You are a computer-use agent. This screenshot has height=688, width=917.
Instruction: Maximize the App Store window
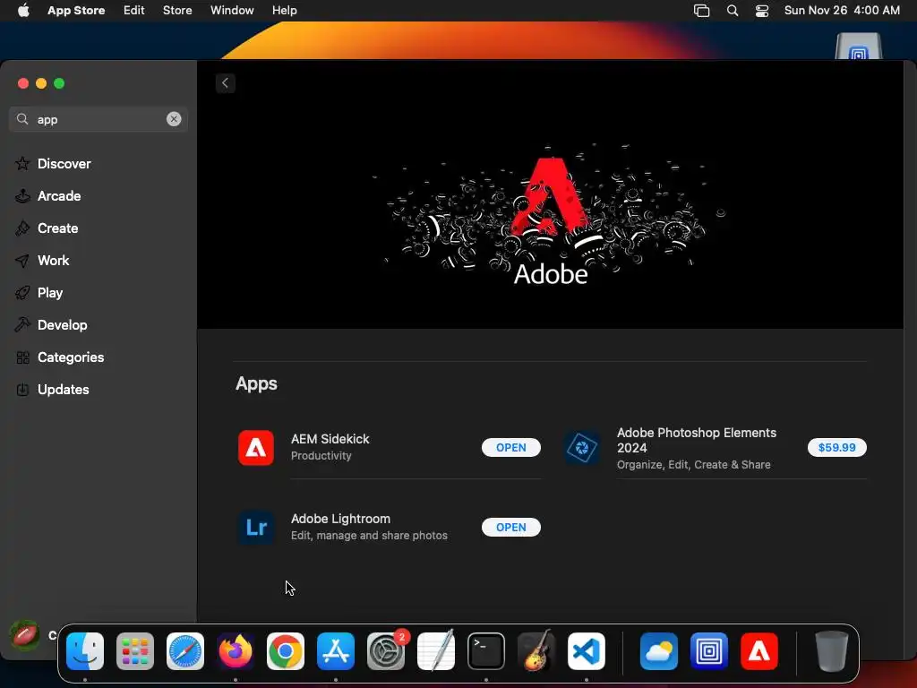click(x=59, y=83)
